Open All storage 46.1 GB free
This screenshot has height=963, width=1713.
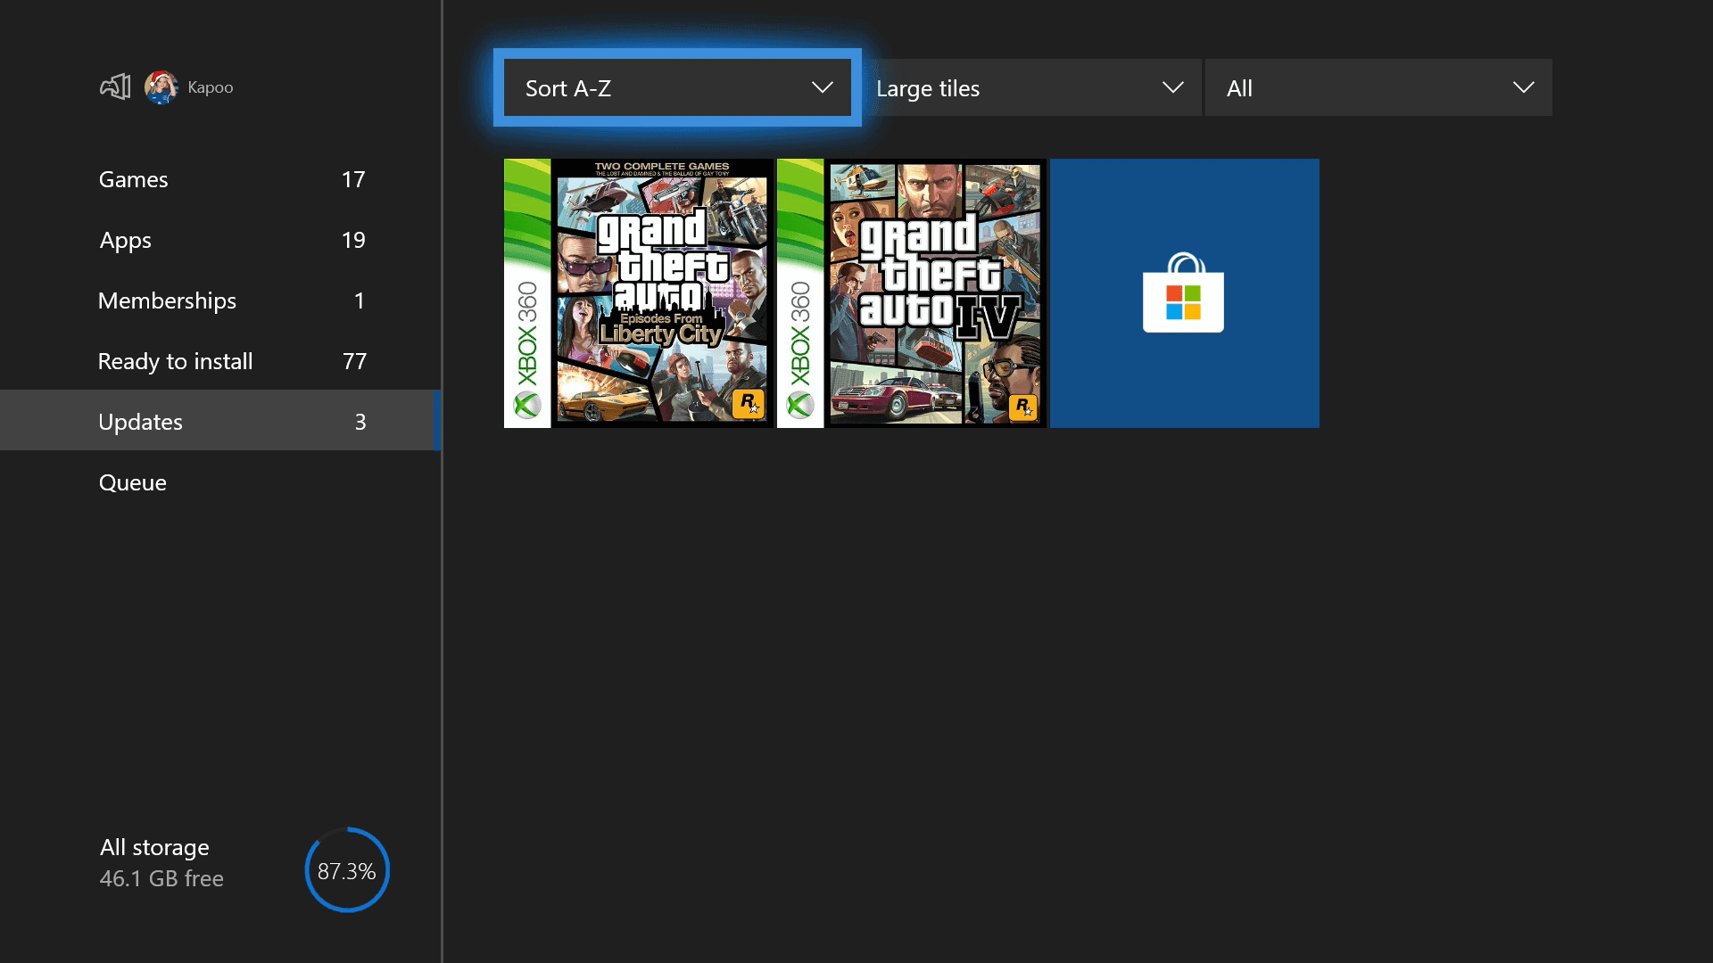point(161,862)
